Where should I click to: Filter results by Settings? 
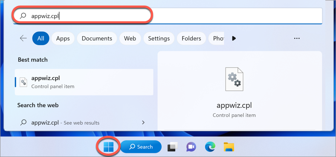[x=159, y=38]
